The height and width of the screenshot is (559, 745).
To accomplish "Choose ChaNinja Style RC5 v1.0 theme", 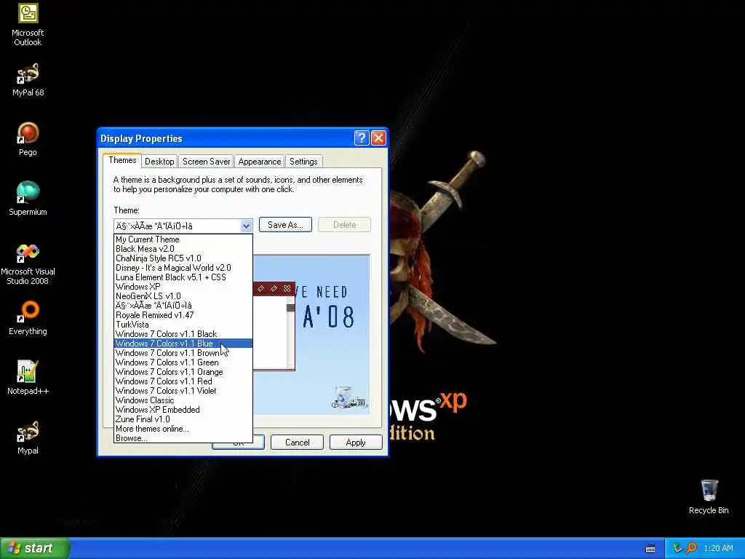I will [x=183, y=258].
